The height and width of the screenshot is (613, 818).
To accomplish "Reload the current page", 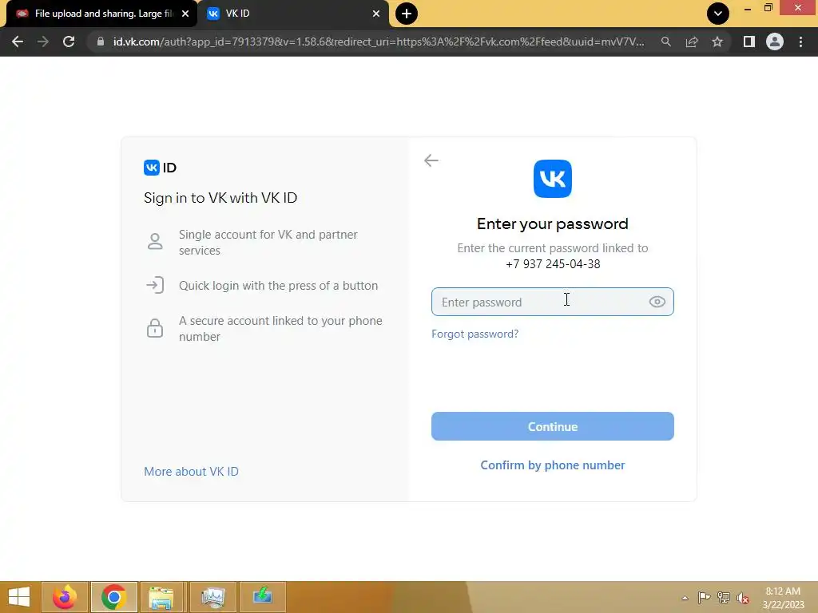I will point(69,42).
